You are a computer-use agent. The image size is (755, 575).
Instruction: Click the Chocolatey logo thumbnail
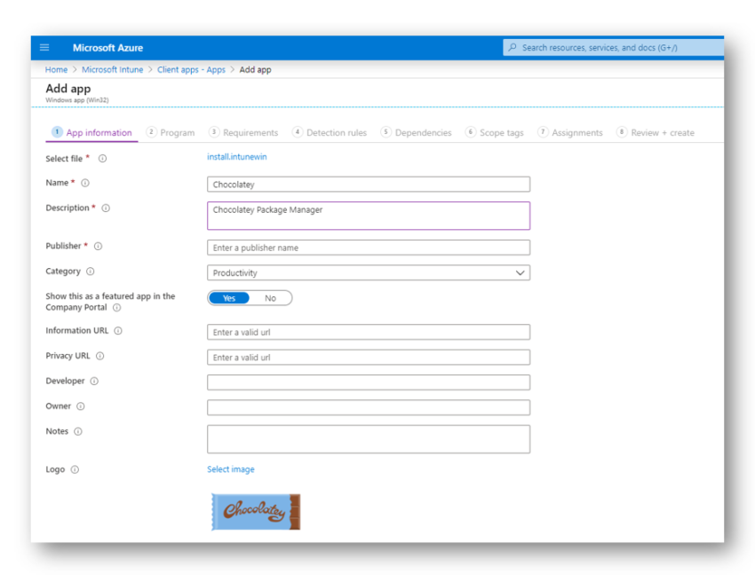point(256,512)
